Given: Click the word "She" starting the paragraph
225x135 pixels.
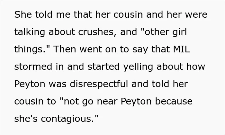Looking at the screenshot, I should 23,14.
